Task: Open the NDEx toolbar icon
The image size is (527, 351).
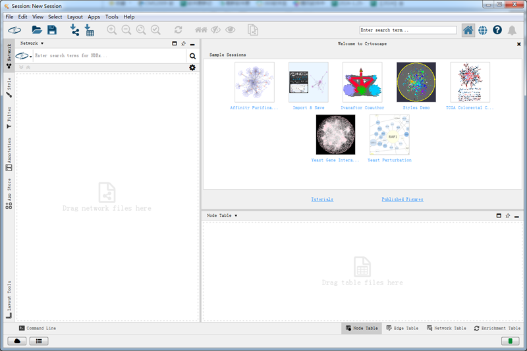Action: click(x=14, y=30)
